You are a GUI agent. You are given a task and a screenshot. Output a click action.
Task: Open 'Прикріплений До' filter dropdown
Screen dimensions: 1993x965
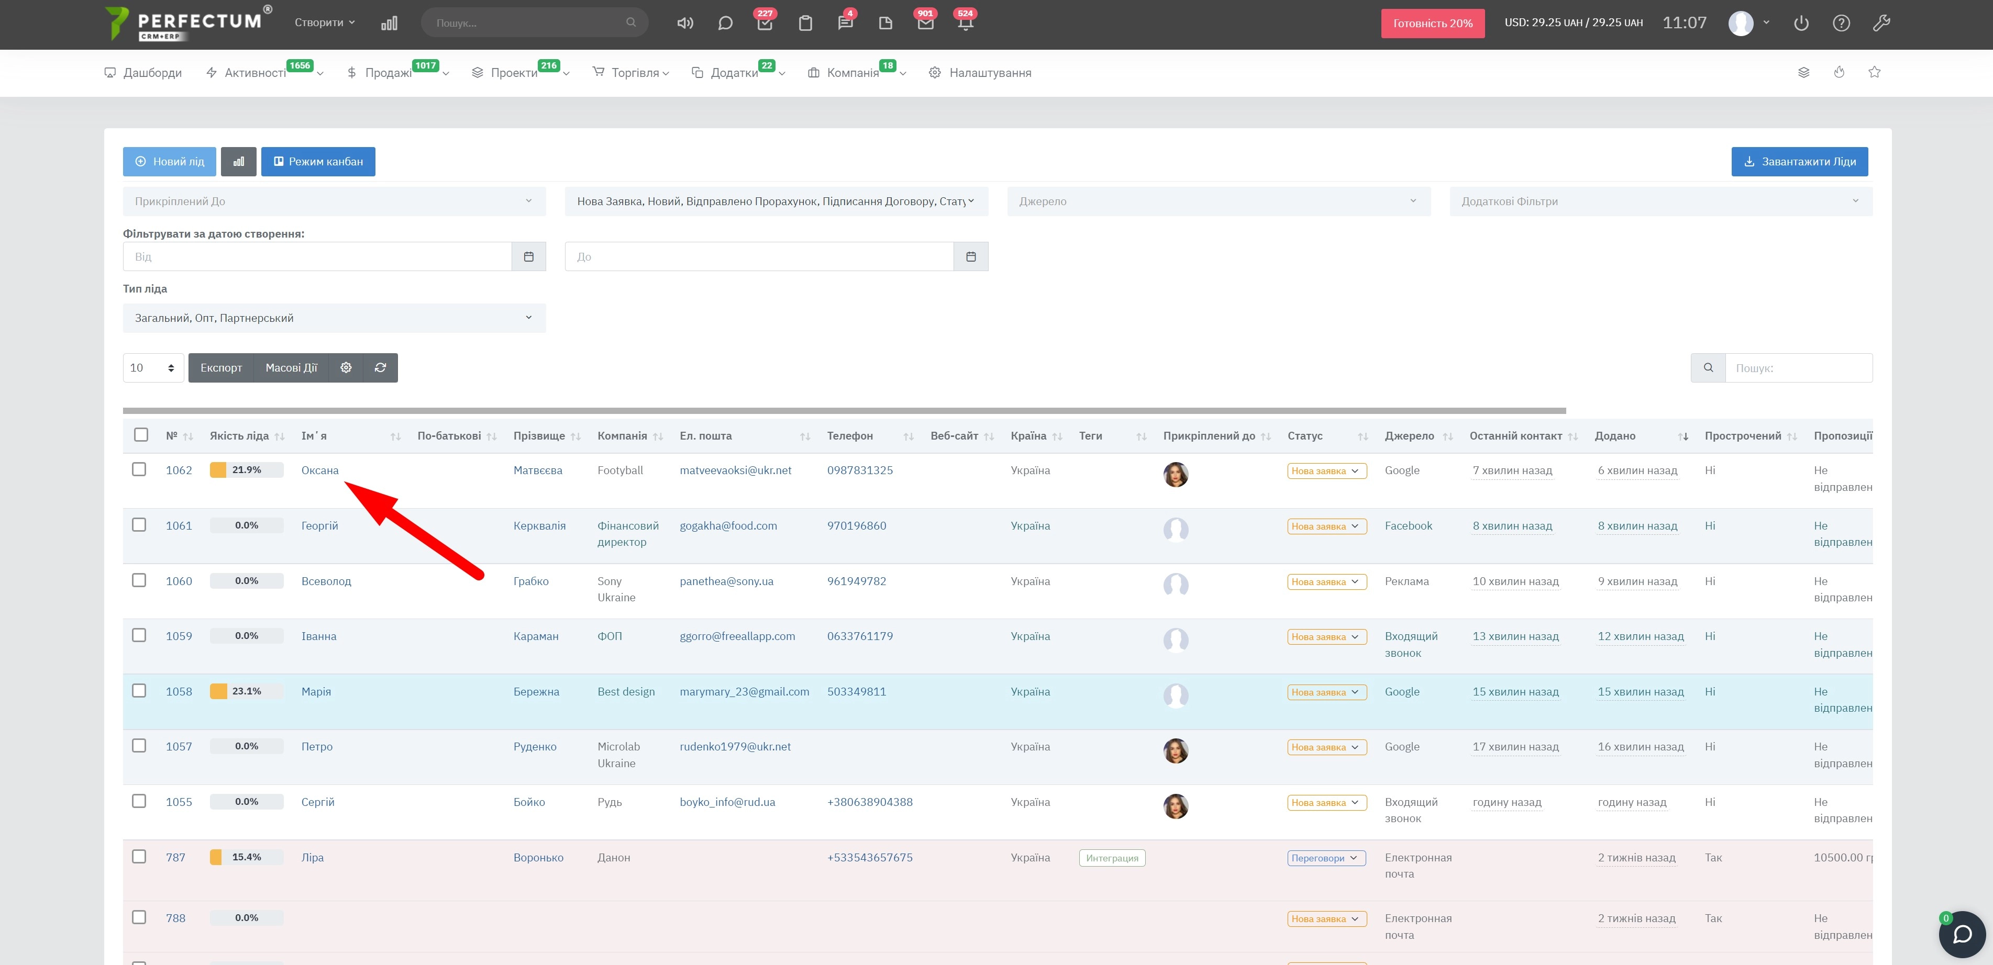(x=334, y=201)
